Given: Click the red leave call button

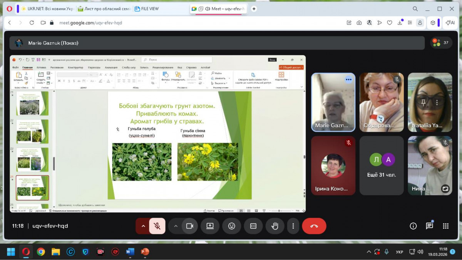Looking at the screenshot, I should tap(314, 226).
